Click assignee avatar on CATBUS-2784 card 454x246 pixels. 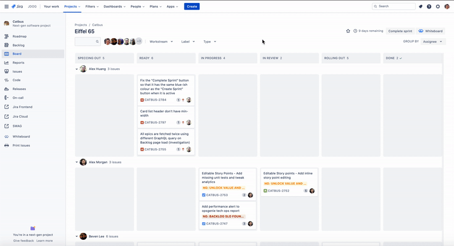188,100
